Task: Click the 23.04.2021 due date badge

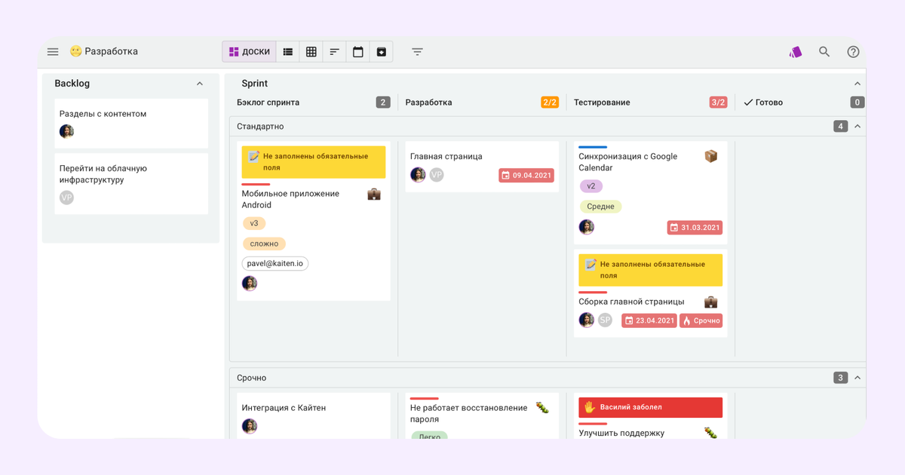Action: point(649,320)
